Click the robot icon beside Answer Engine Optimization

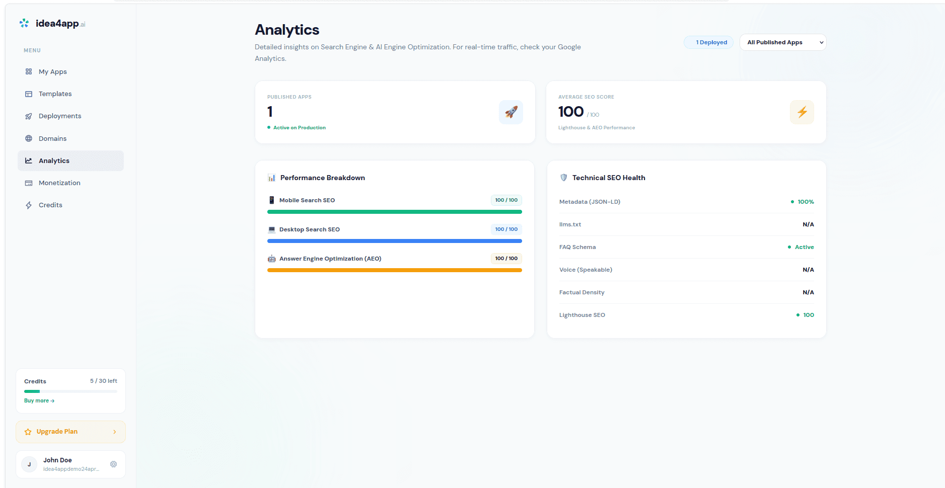pos(272,259)
